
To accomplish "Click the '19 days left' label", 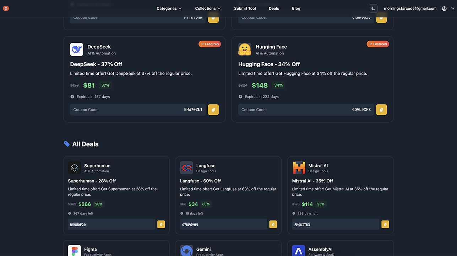I will [194, 213].
